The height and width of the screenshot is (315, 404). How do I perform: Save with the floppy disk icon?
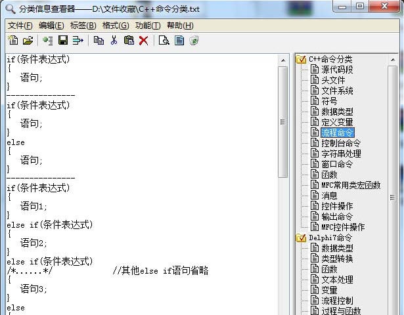(63, 41)
